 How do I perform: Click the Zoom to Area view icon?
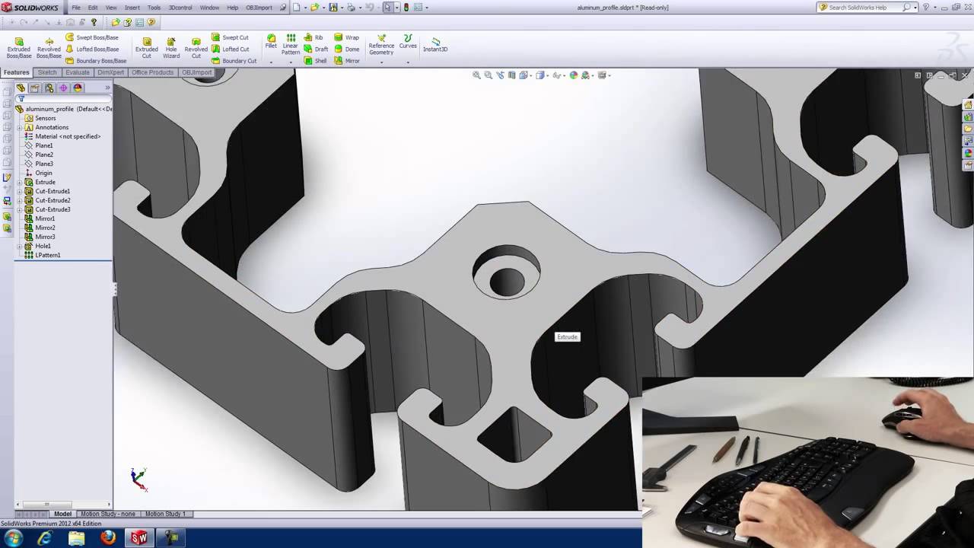[488, 75]
